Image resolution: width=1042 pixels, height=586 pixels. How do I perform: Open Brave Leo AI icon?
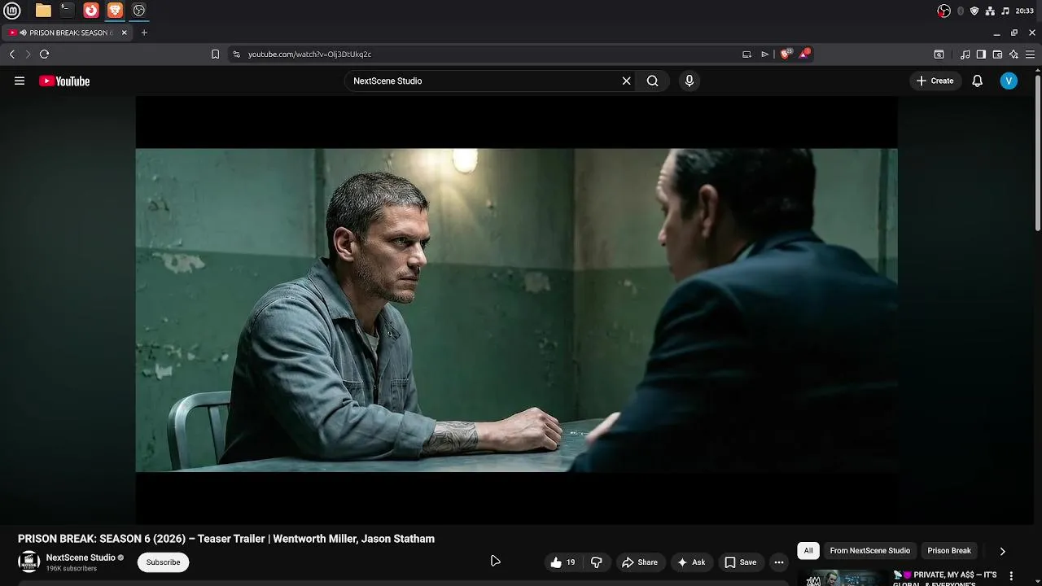(1014, 54)
